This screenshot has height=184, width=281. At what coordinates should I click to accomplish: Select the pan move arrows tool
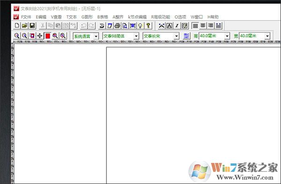point(40,36)
